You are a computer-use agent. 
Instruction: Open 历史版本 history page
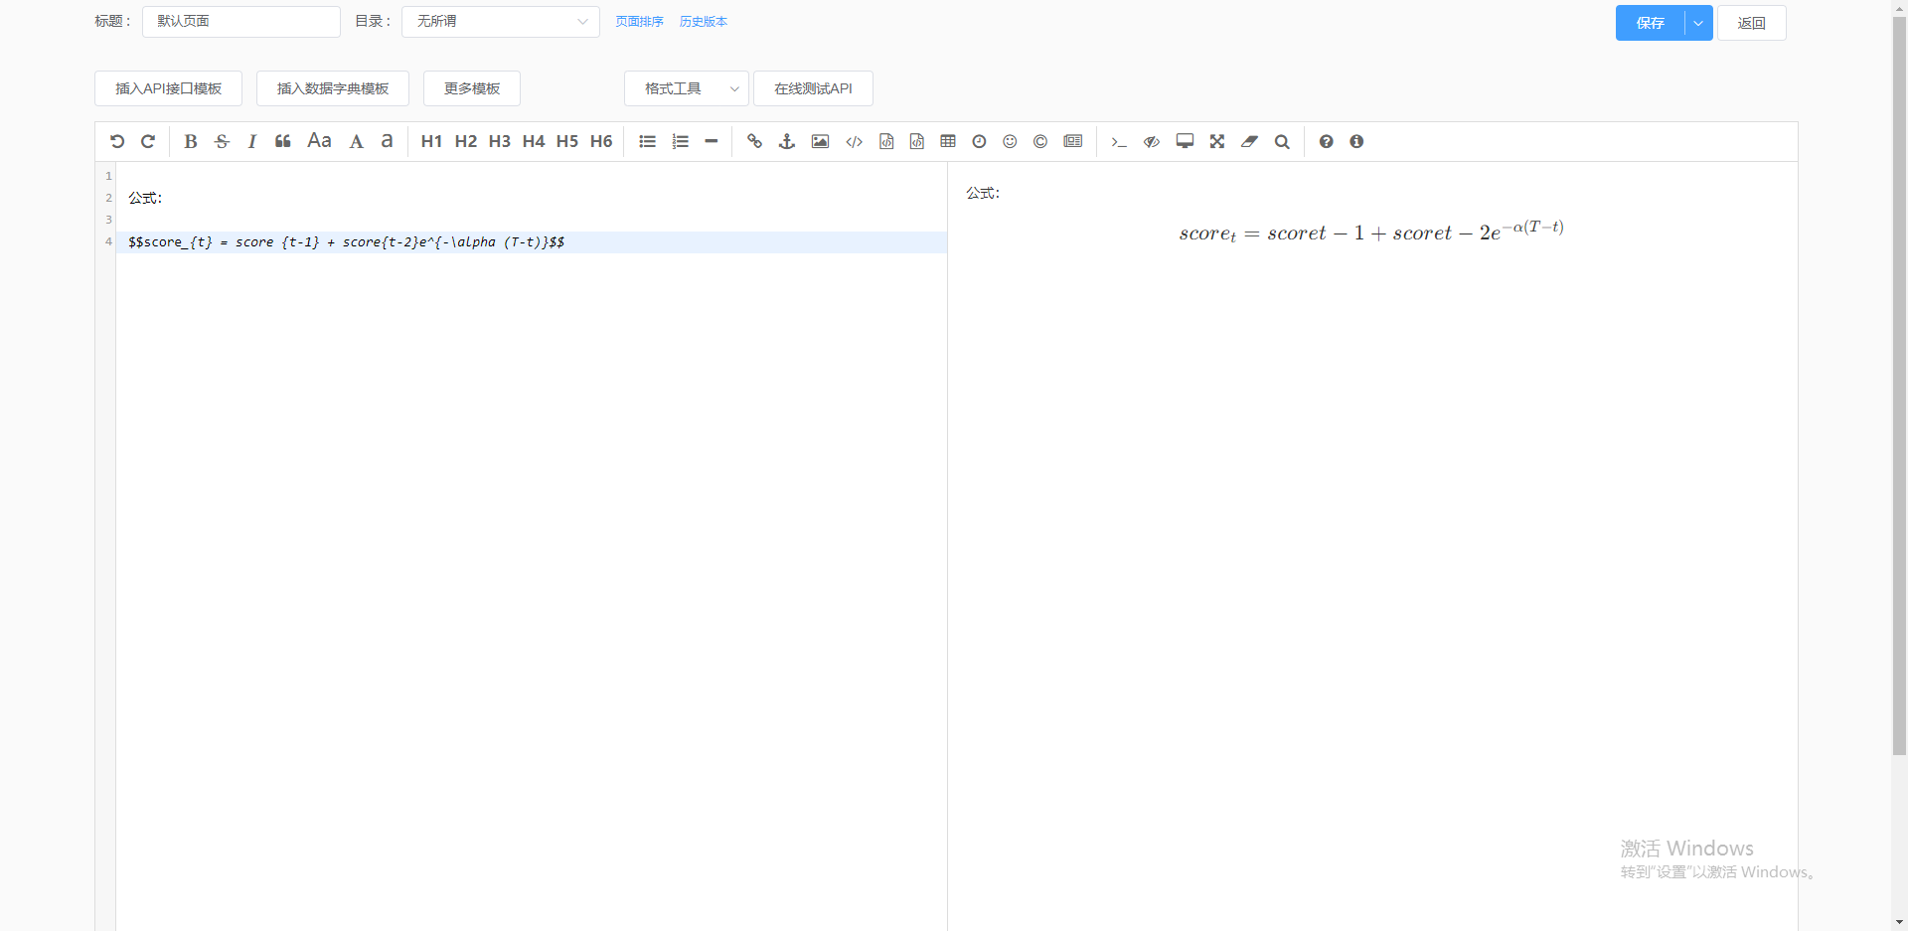click(703, 21)
